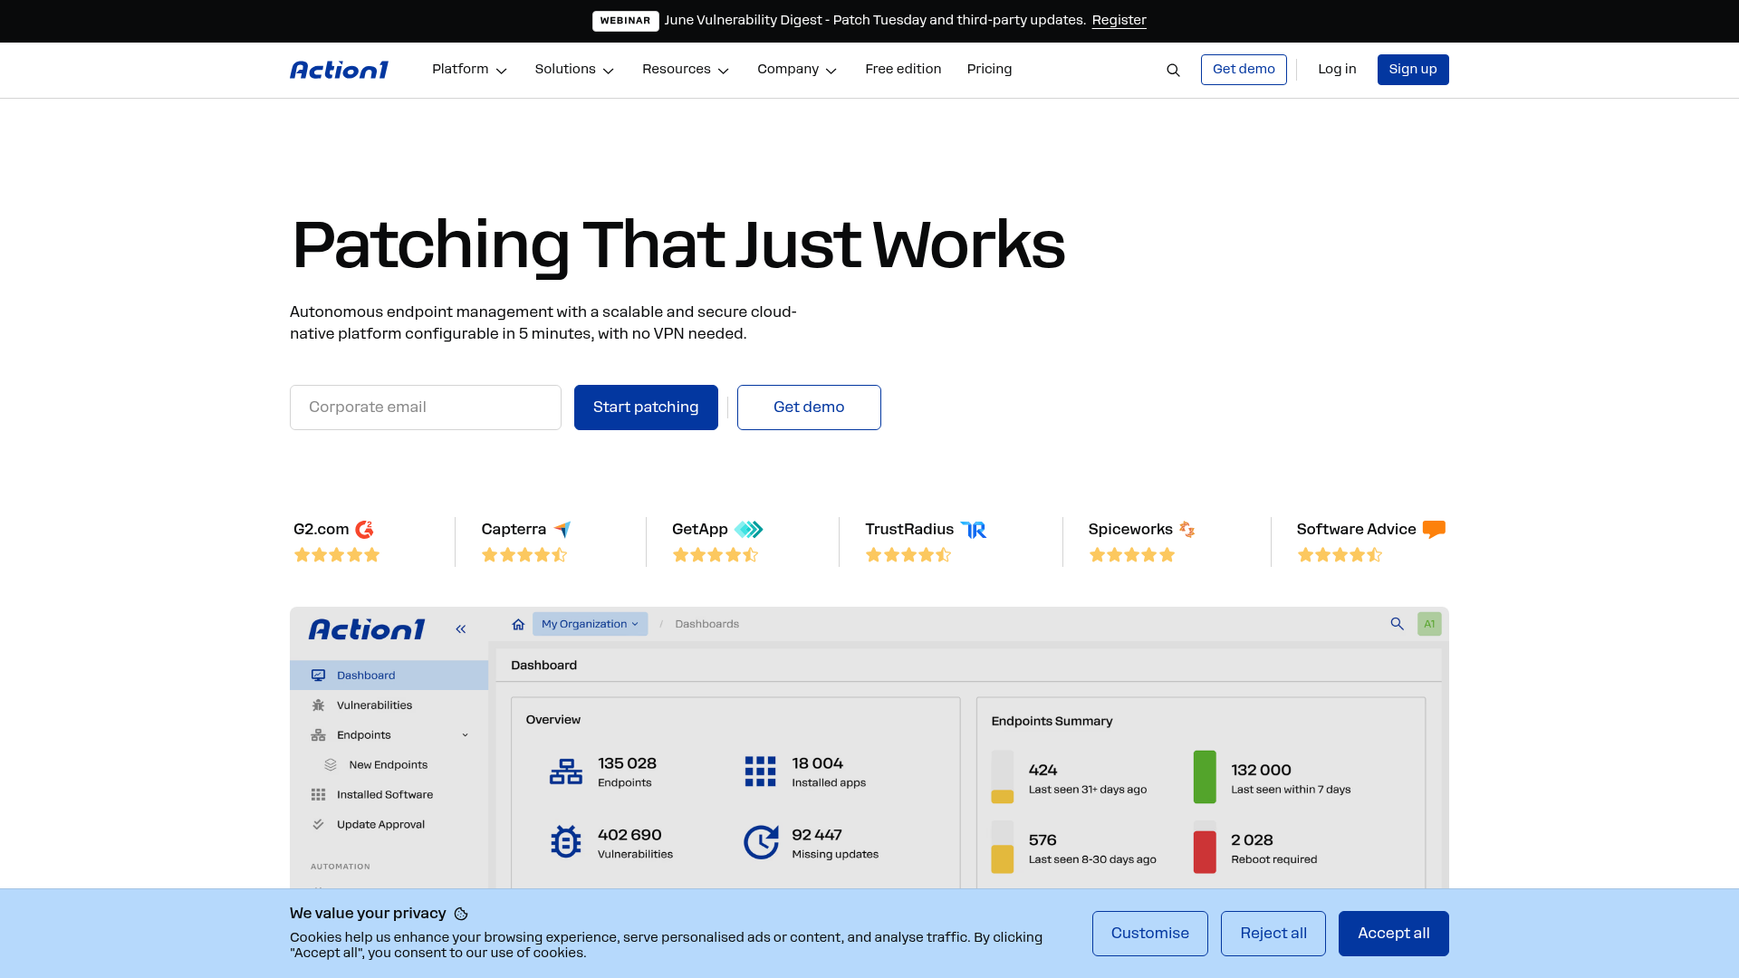1739x978 pixels.
Task: Click the yellow Last seen 31+ days bar
Action: (1003, 797)
